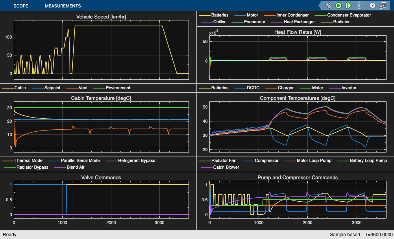Screen dimensions: 394x239
Task: Select the Component Temperatures [degC] plot title
Action: (298, 98)
